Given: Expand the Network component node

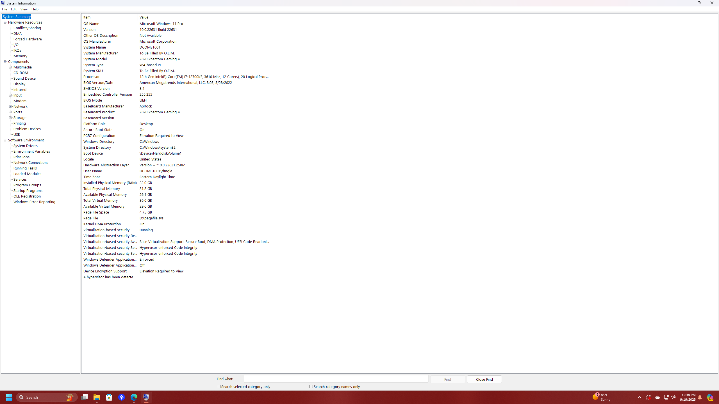Looking at the screenshot, I should tap(10, 106).
